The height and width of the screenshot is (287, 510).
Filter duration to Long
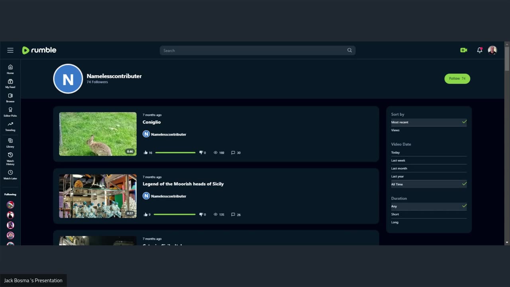(429, 222)
